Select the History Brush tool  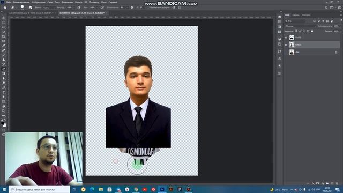coord(4,64)
